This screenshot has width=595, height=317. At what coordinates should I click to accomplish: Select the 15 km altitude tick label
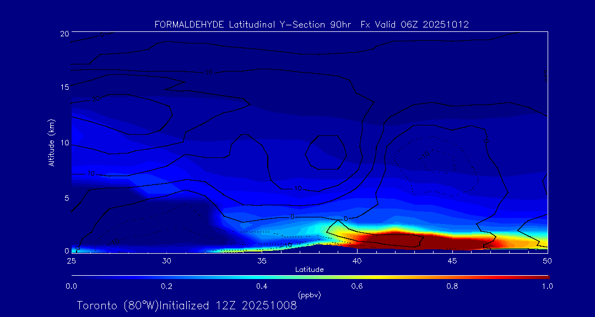click(x=63, y=87)
